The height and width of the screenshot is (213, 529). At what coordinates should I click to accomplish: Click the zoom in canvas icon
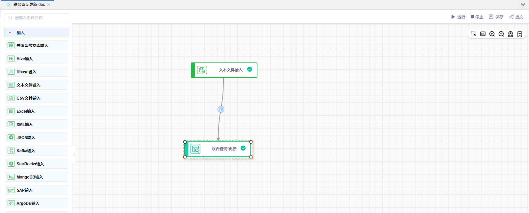pyautogui.click(x=492, y=34)
